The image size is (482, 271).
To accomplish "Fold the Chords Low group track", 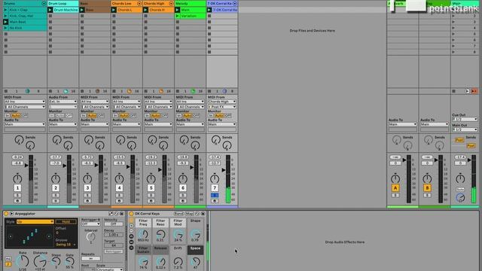I will (x=139, y=3).
